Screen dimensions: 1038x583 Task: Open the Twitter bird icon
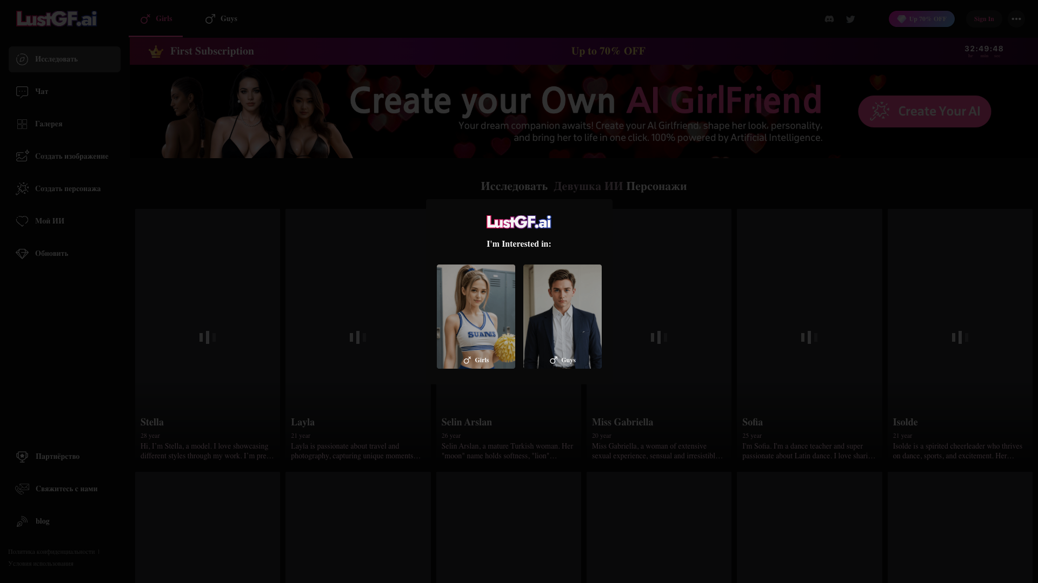coord(850,19)
